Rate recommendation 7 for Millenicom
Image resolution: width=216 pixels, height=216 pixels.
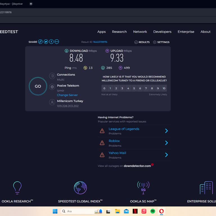(146, 88)
